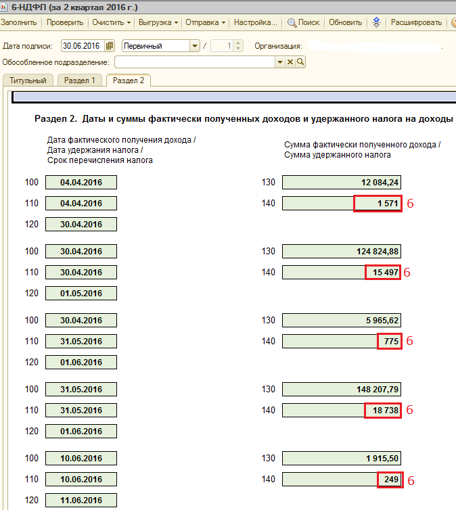Expand the Обособленное подразделение dropdown arrow
This screenshot has width=456, height=510.
click(x=279, y=62)
